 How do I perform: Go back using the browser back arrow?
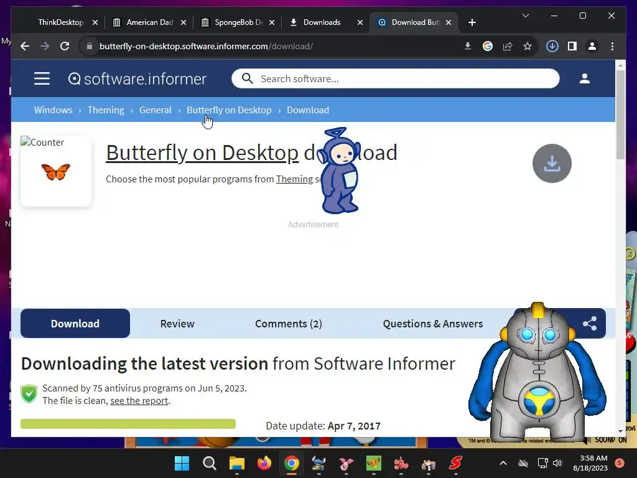(25, 46)
